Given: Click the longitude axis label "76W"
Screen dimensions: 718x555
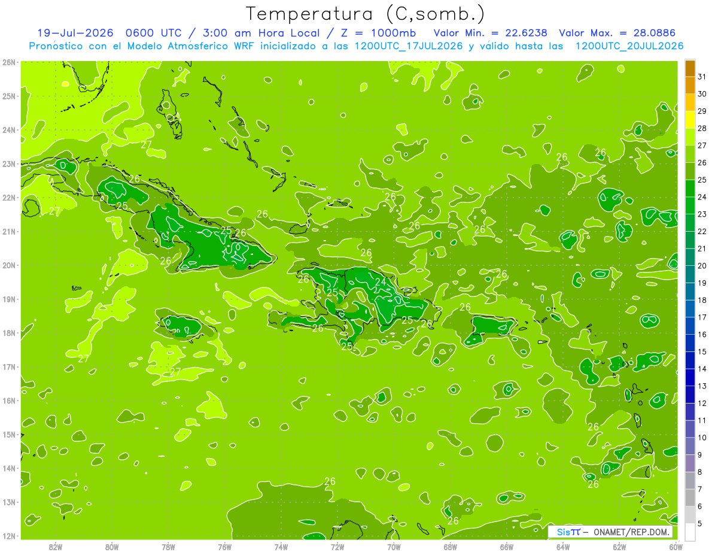Looking at the screenshot, I should click(x=225, y=547).
